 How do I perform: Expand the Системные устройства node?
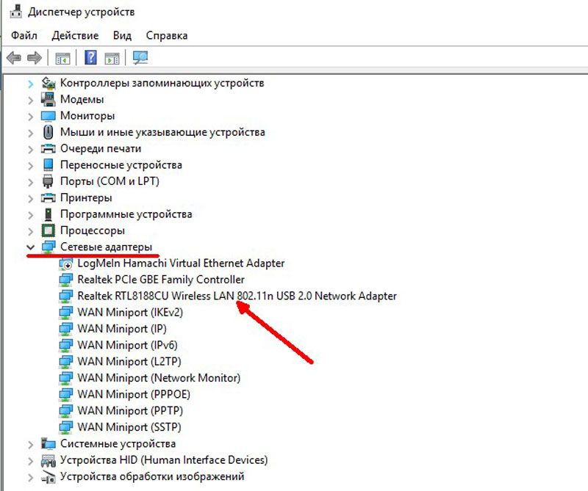tap(30, 445)
